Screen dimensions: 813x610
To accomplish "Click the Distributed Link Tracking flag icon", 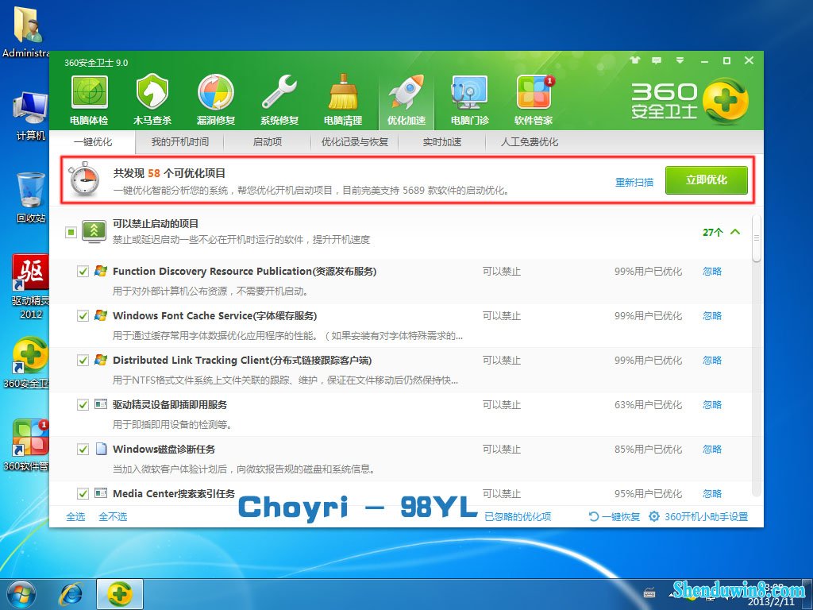I will (x=101, y=360).
